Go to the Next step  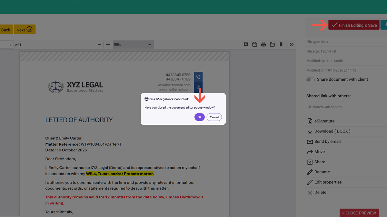click(25, 30)
